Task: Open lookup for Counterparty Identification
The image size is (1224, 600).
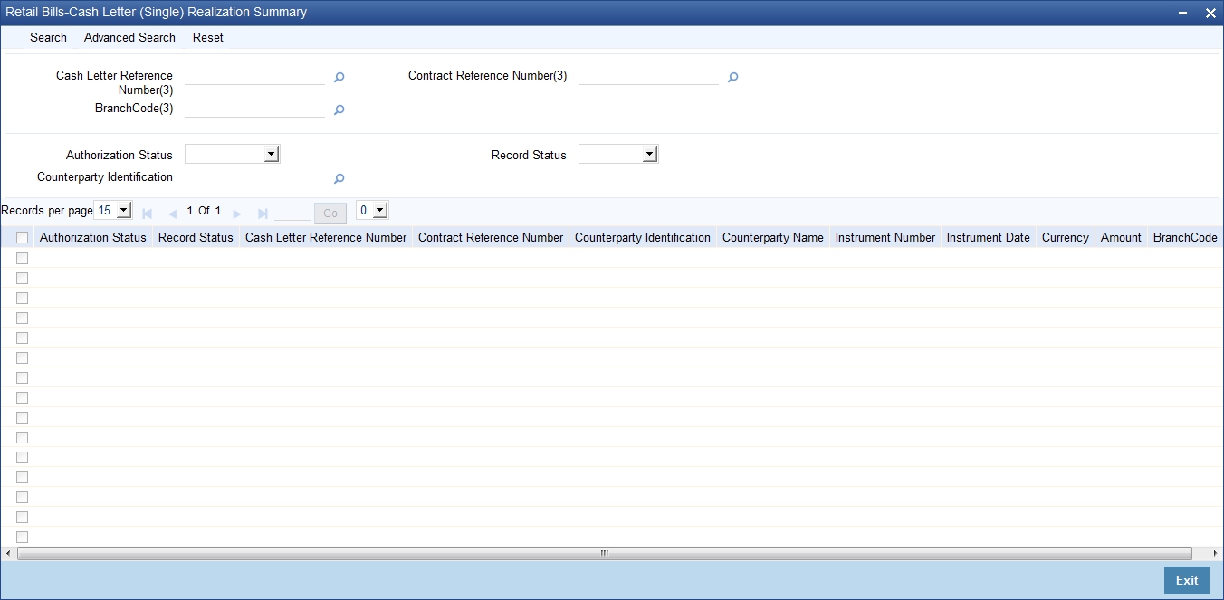Action: 339,179
